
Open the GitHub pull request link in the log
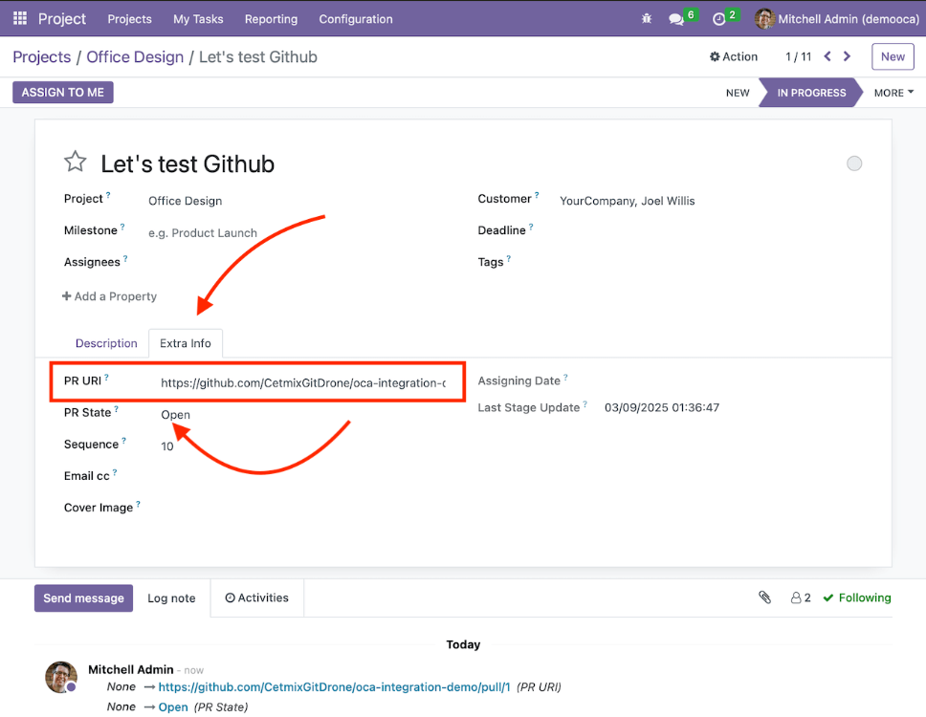point(334,686)
